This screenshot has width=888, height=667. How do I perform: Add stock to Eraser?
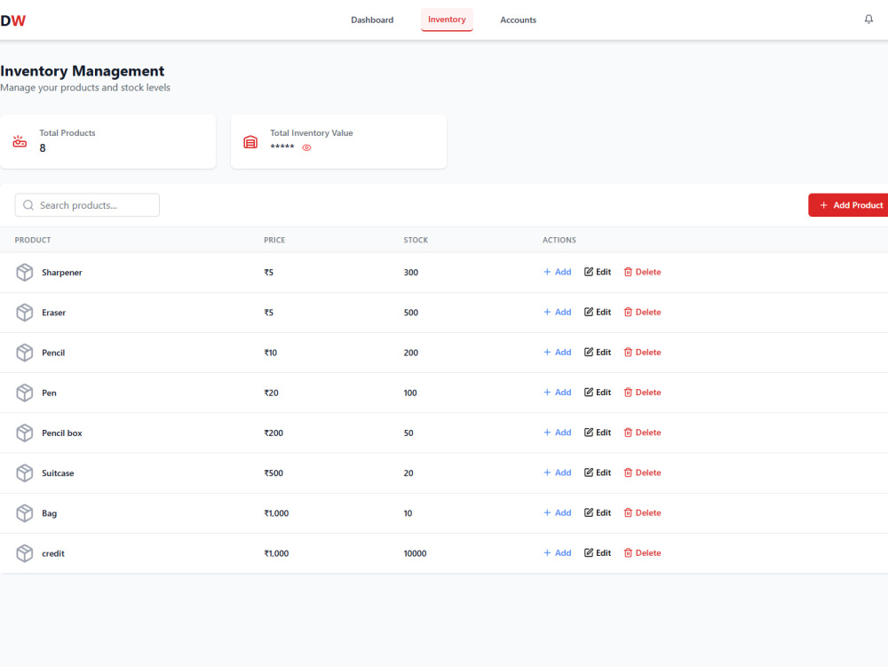click(558, 312)
